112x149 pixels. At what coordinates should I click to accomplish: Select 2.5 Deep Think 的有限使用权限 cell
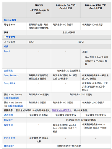[x=81, y=120]
